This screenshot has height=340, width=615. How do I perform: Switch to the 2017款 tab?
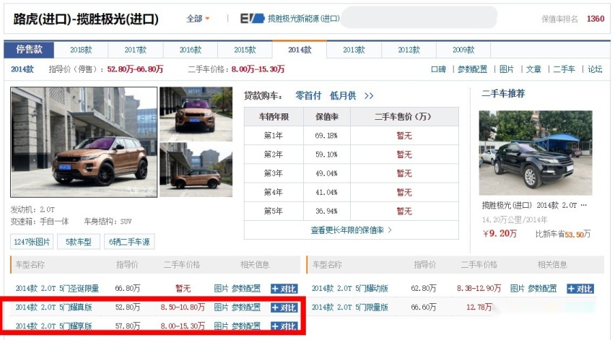point(135,50)
